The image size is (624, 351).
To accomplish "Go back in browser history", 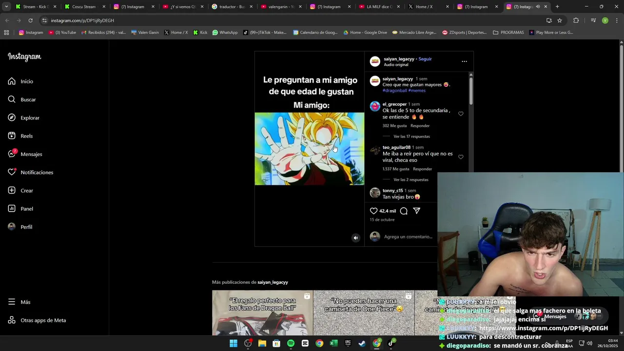I will (x=7, y=20).
